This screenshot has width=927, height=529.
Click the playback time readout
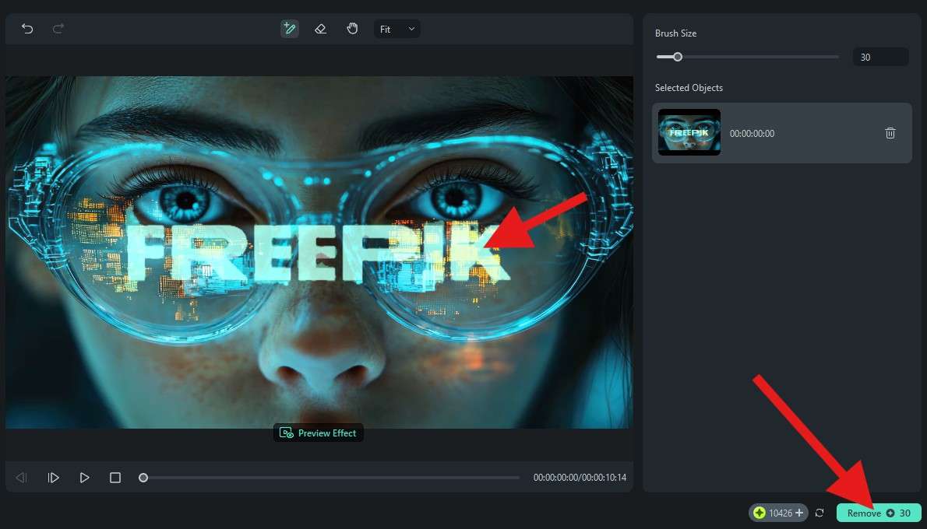[580, 477]
